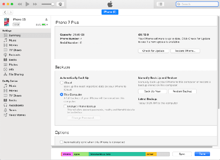The height and width of the screenshot is (160, 220).
Task: Open Voice Memos on device
Action: (16, 115)
